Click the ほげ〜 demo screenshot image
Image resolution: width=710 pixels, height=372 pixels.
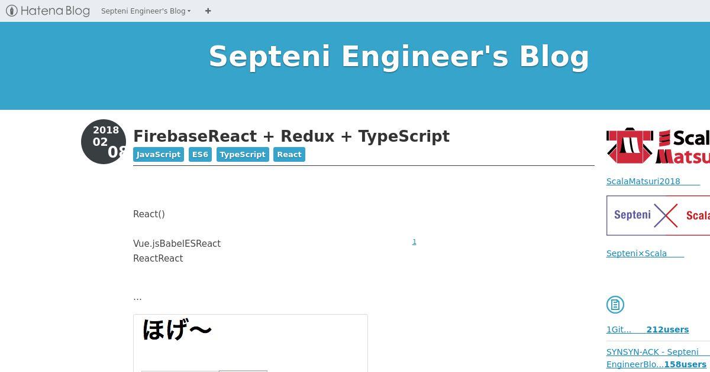pyautogui.click(x=250, y=343)
